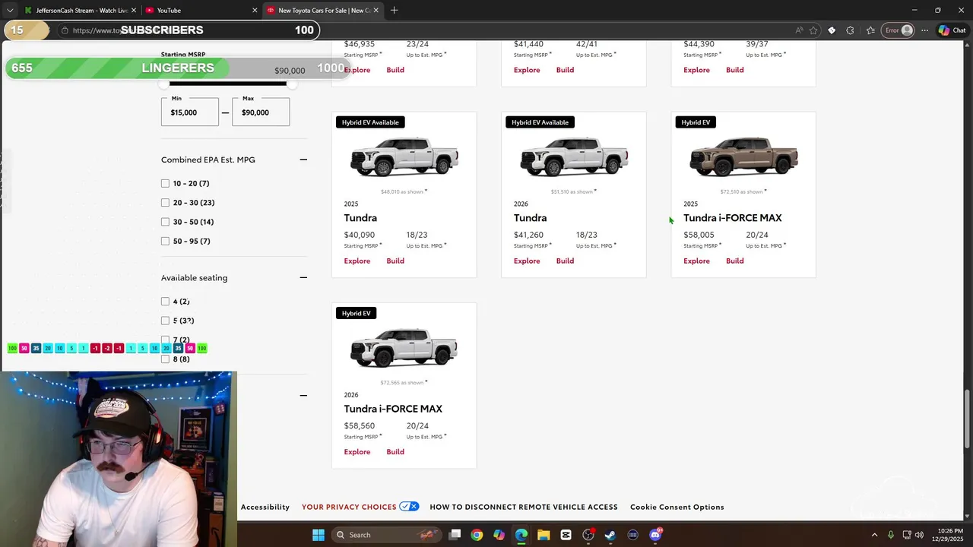Add this page to favorites star icon
The width and height of the screenshot is (973, 547).
click(x=813, y=30)
